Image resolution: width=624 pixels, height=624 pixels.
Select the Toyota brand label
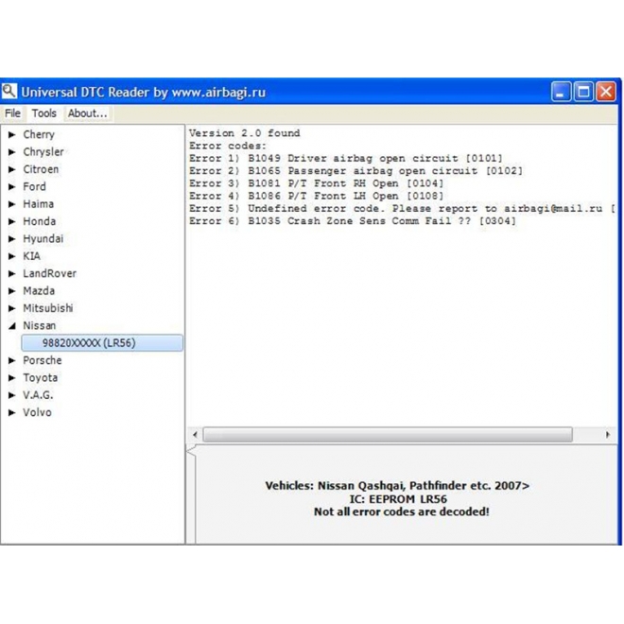pyautogui.click(x=41, y=377)
